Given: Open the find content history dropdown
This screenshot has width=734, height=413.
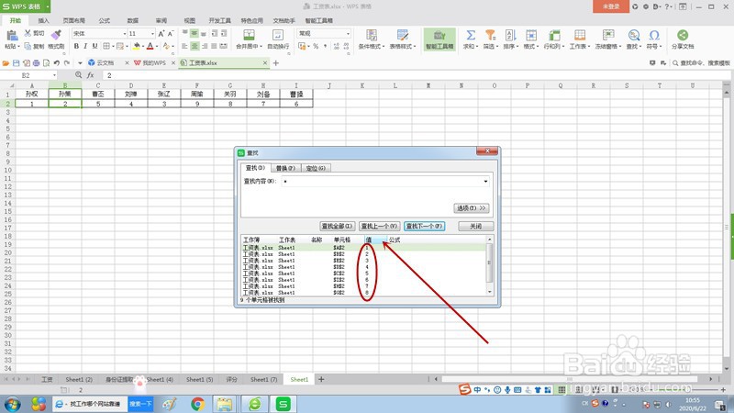Looking at the screenshot, I should (485, 181).
